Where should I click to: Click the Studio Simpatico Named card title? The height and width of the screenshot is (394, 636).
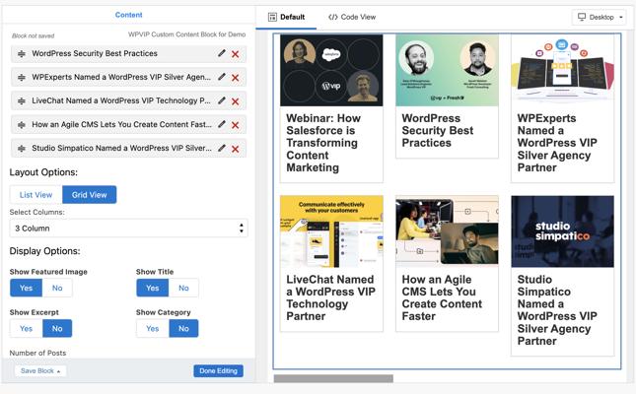click(557, 310)
